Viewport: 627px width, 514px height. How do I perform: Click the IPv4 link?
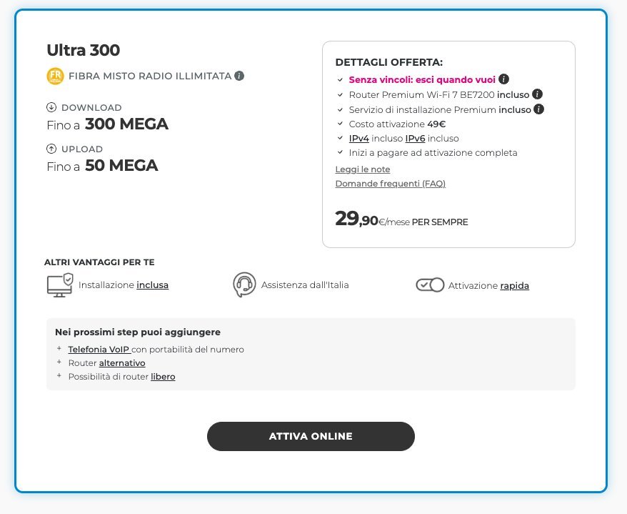[x=358, y=138]
